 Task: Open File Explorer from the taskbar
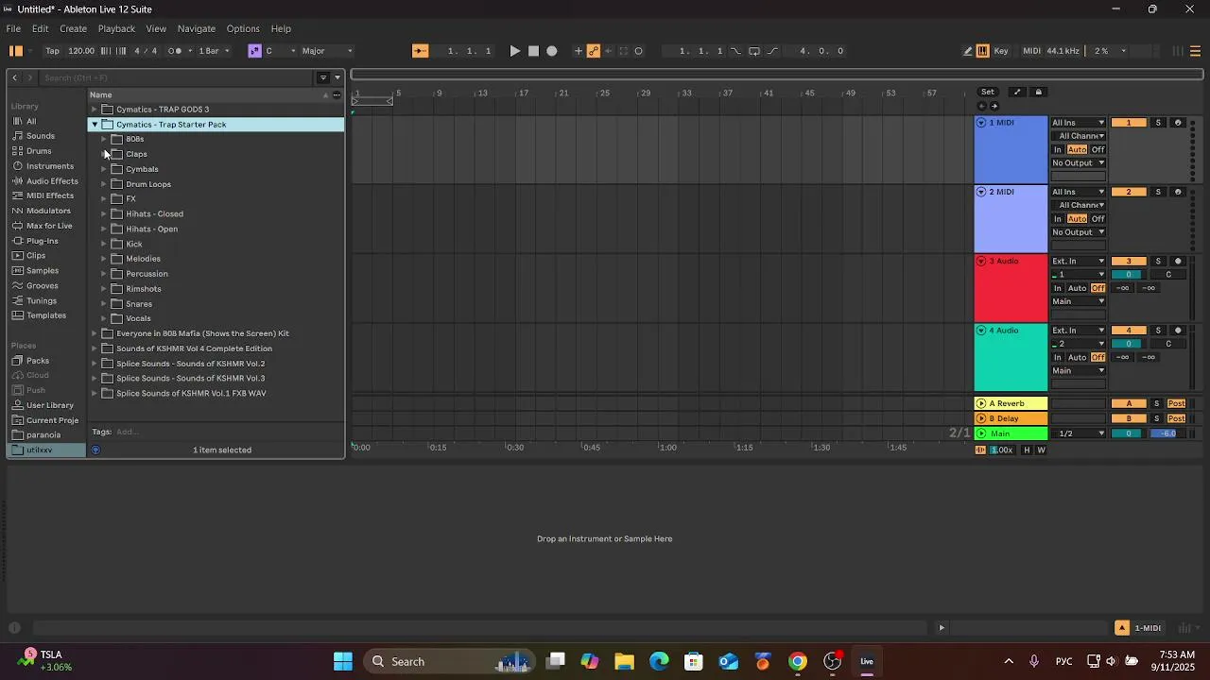pos(624,661)
